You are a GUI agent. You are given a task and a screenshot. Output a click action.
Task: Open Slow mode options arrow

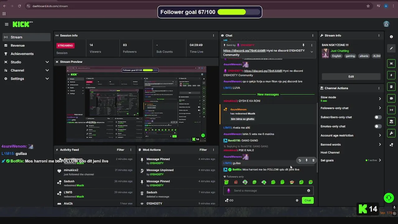click(x=380, y=99)
